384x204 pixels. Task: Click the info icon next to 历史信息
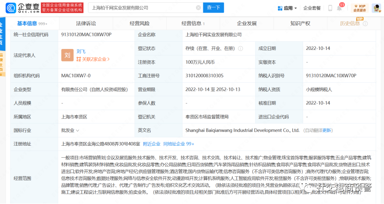[x=365, y=24]
